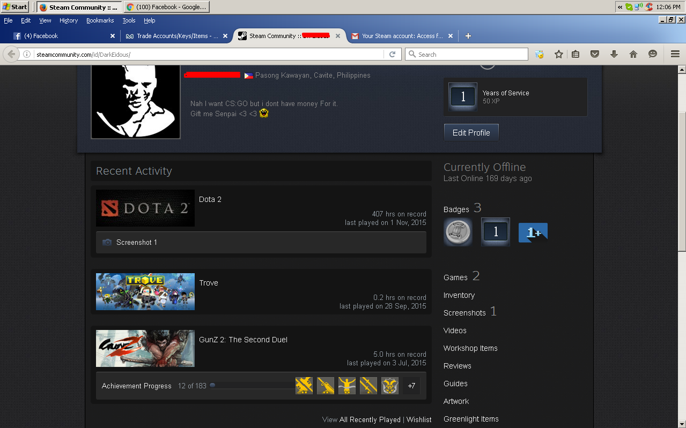Open the Downloads arrow icon
This screenshot has height=428, width=686.
coord(614,54)
